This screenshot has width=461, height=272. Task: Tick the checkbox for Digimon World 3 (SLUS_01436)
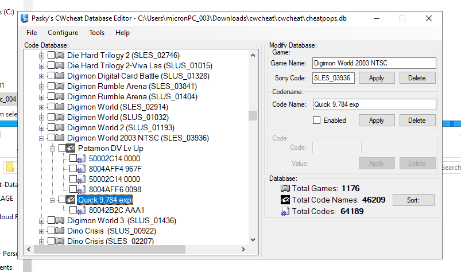click(x=51, y=220)
